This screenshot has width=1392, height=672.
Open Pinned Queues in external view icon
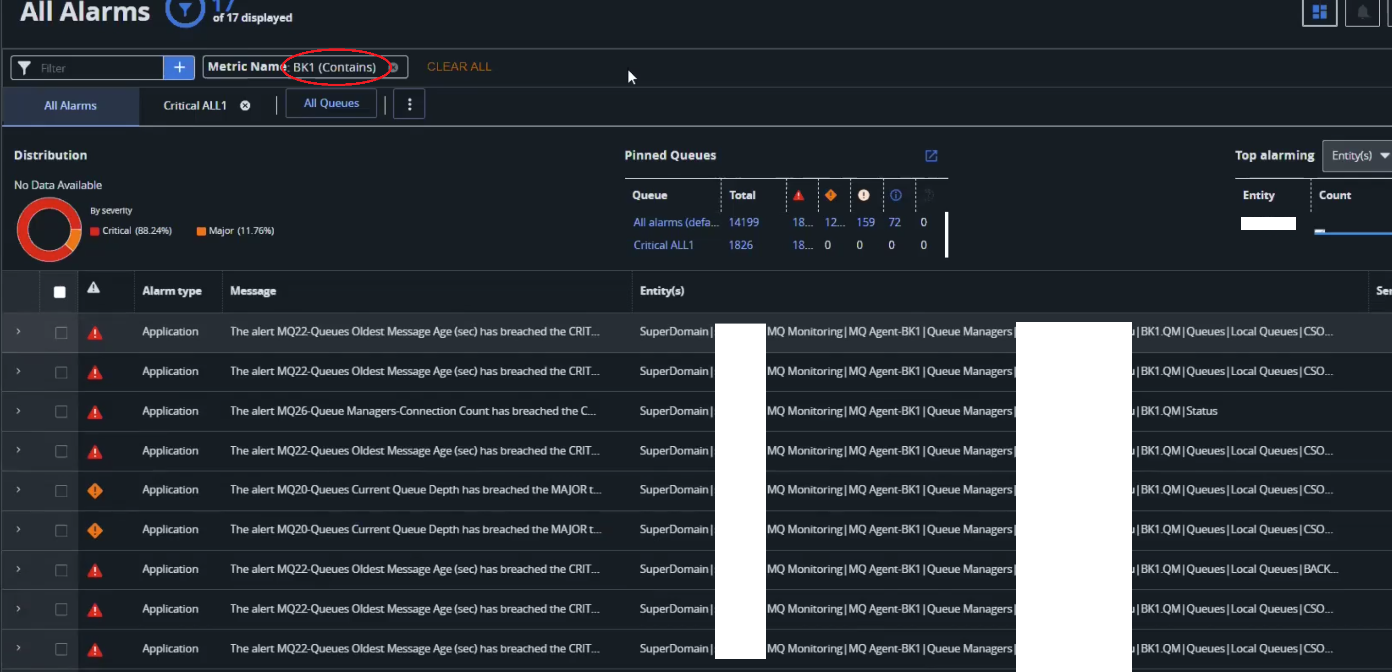point(931,156)
